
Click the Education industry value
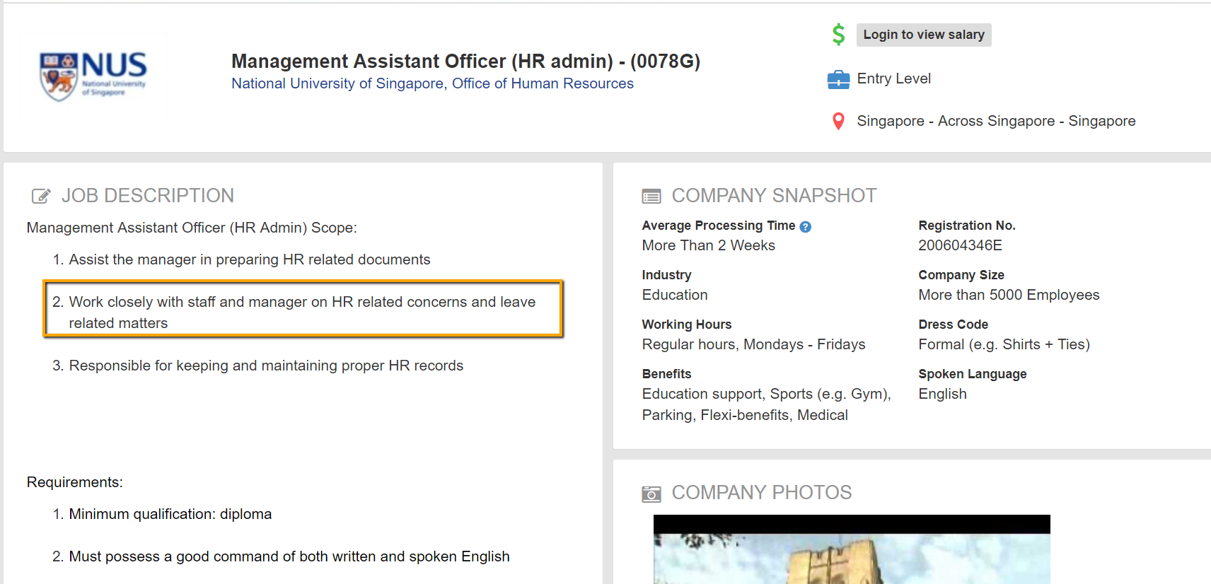pos(674,295)
